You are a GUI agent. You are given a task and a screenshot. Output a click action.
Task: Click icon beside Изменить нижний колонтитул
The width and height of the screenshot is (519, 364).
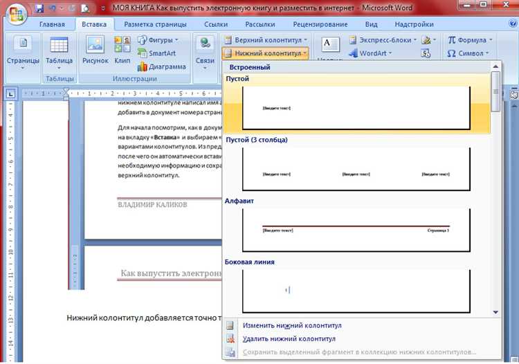click(x=230, y=326)
